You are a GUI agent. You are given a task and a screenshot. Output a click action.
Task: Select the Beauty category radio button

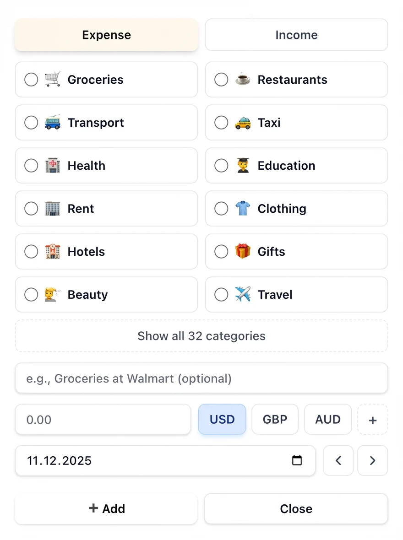(x=31, y=294)
